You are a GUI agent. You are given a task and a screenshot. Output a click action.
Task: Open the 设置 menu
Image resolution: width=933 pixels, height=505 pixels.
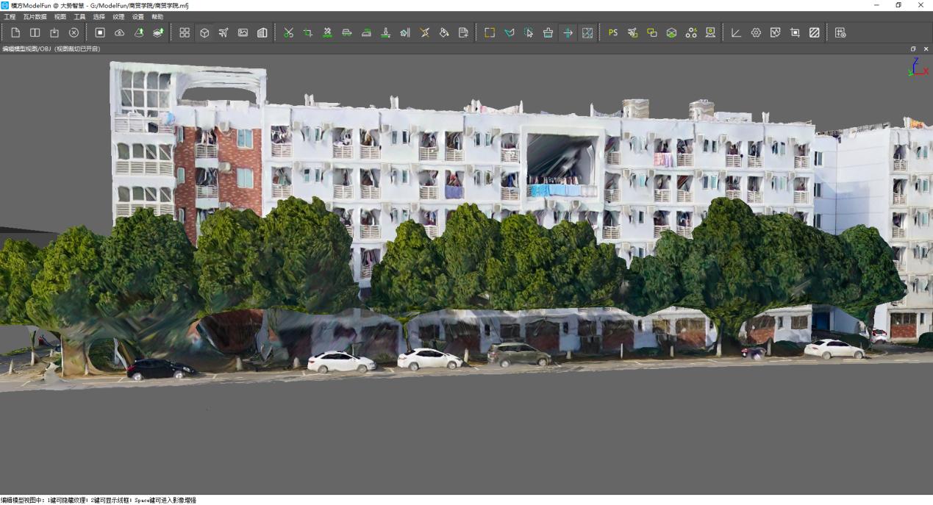coord(138,16)
